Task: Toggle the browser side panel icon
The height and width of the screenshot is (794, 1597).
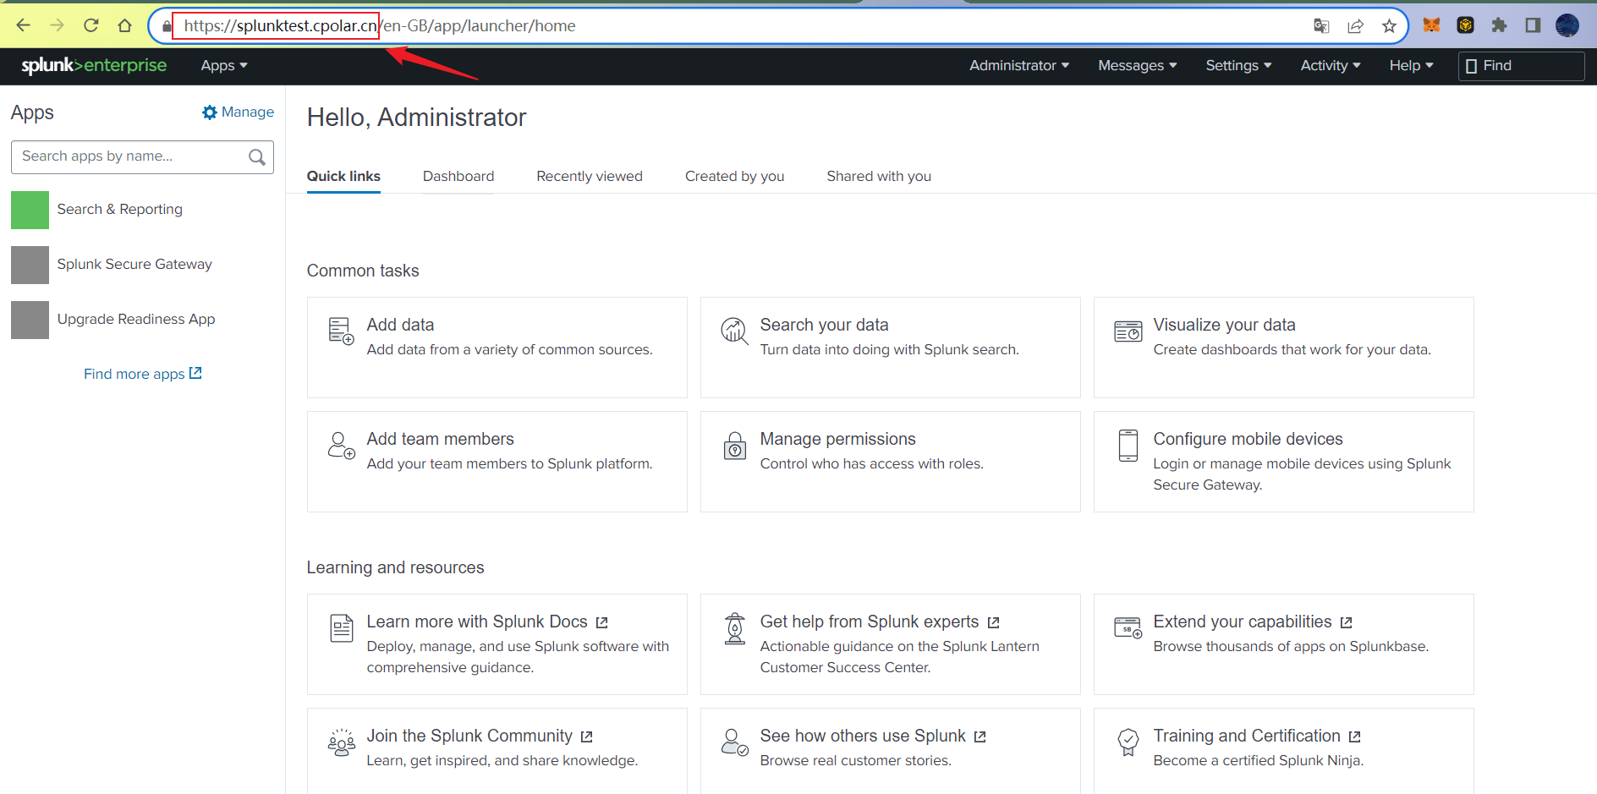Action: point(1533,25)
